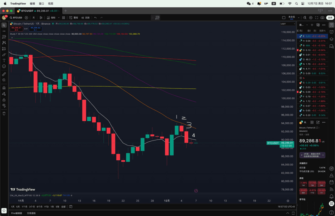
Task: Select the YTD date range
Action: (x=46, y=207)
